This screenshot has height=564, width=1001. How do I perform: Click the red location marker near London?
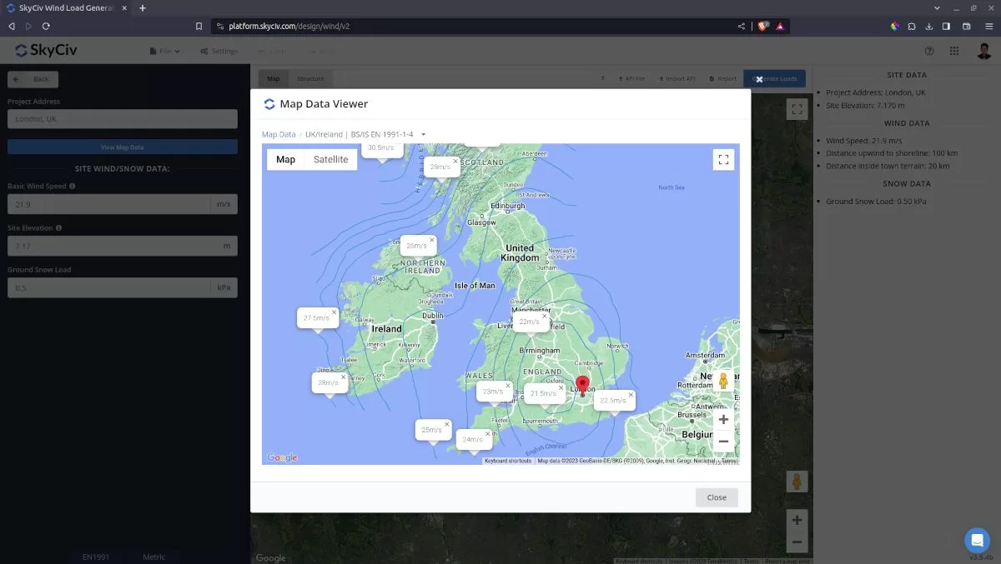pos(582,382)
